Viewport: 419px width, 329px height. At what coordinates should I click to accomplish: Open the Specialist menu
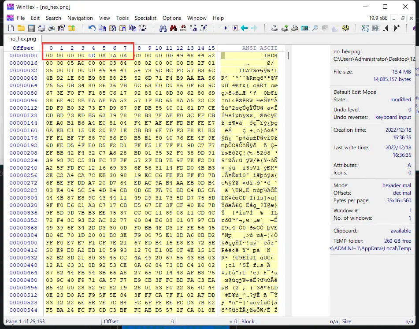point(145,18)
